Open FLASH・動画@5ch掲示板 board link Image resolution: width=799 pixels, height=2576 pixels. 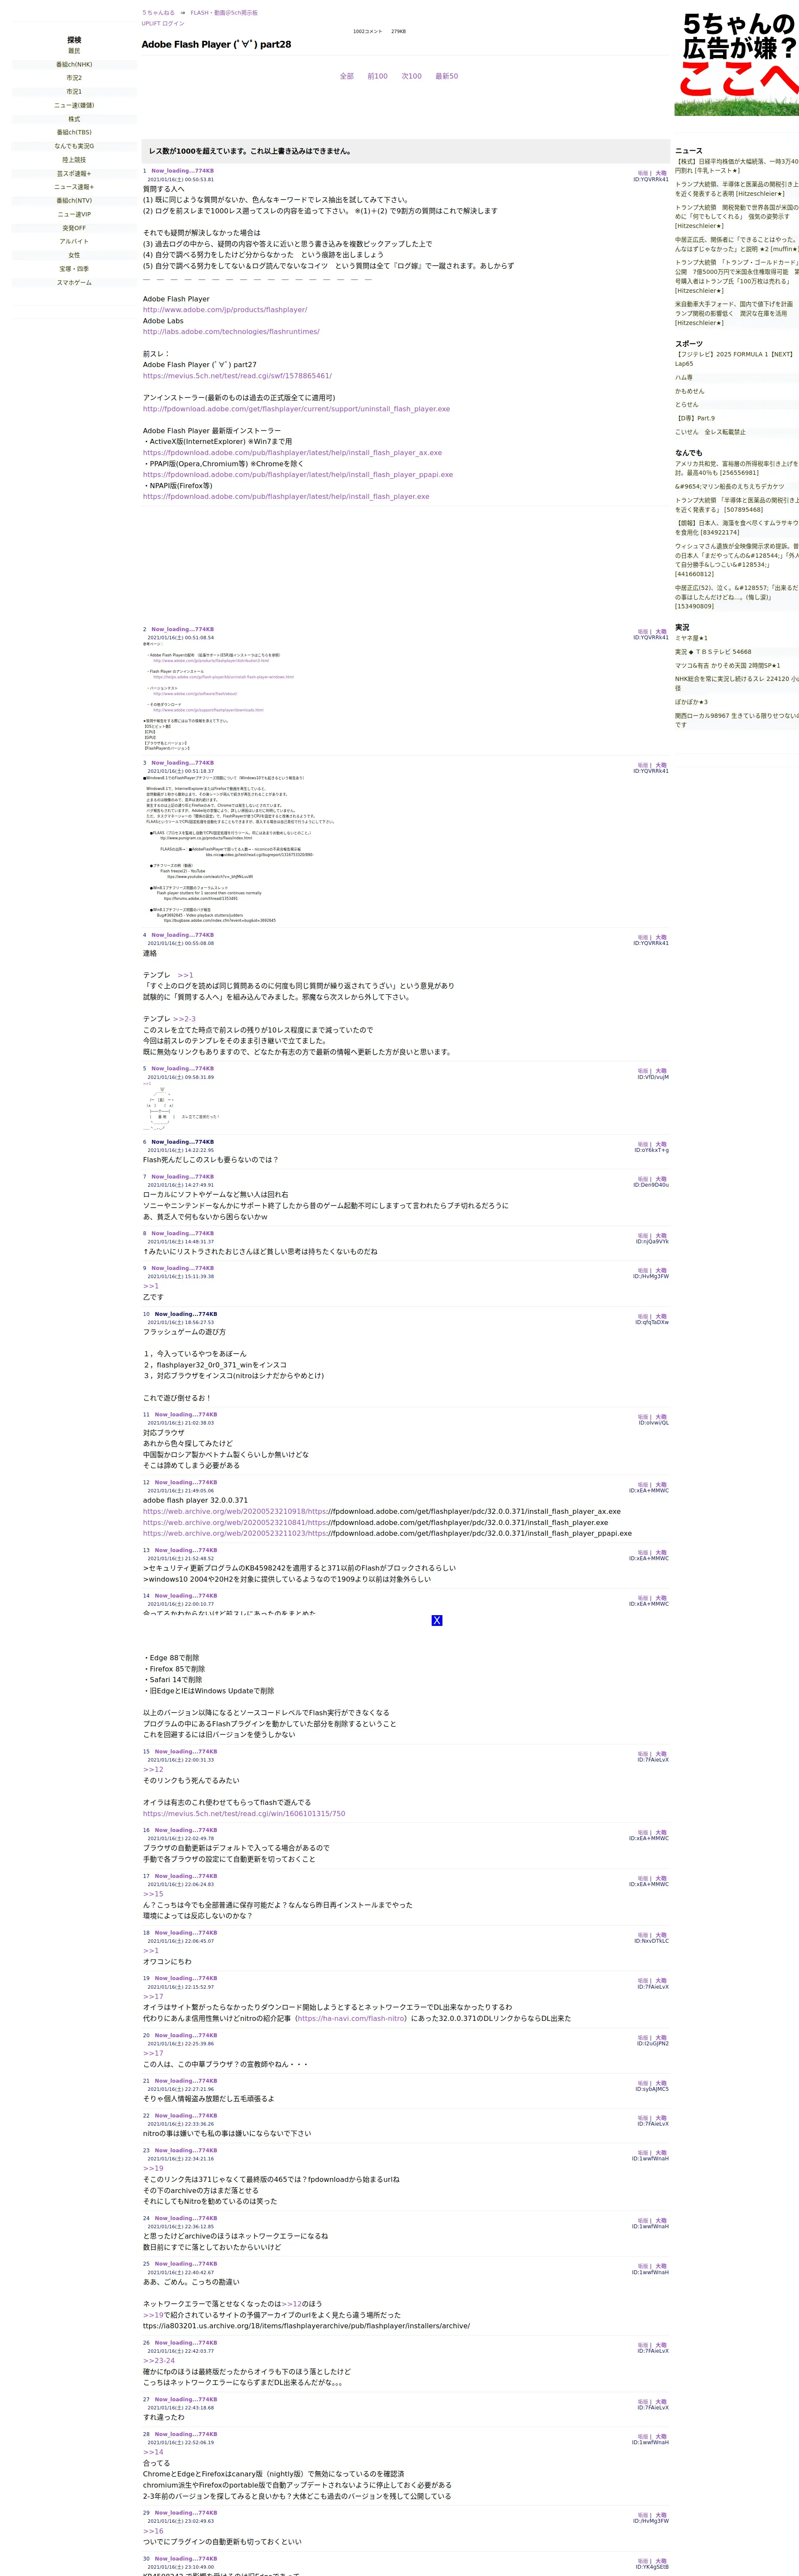[224, 13]
